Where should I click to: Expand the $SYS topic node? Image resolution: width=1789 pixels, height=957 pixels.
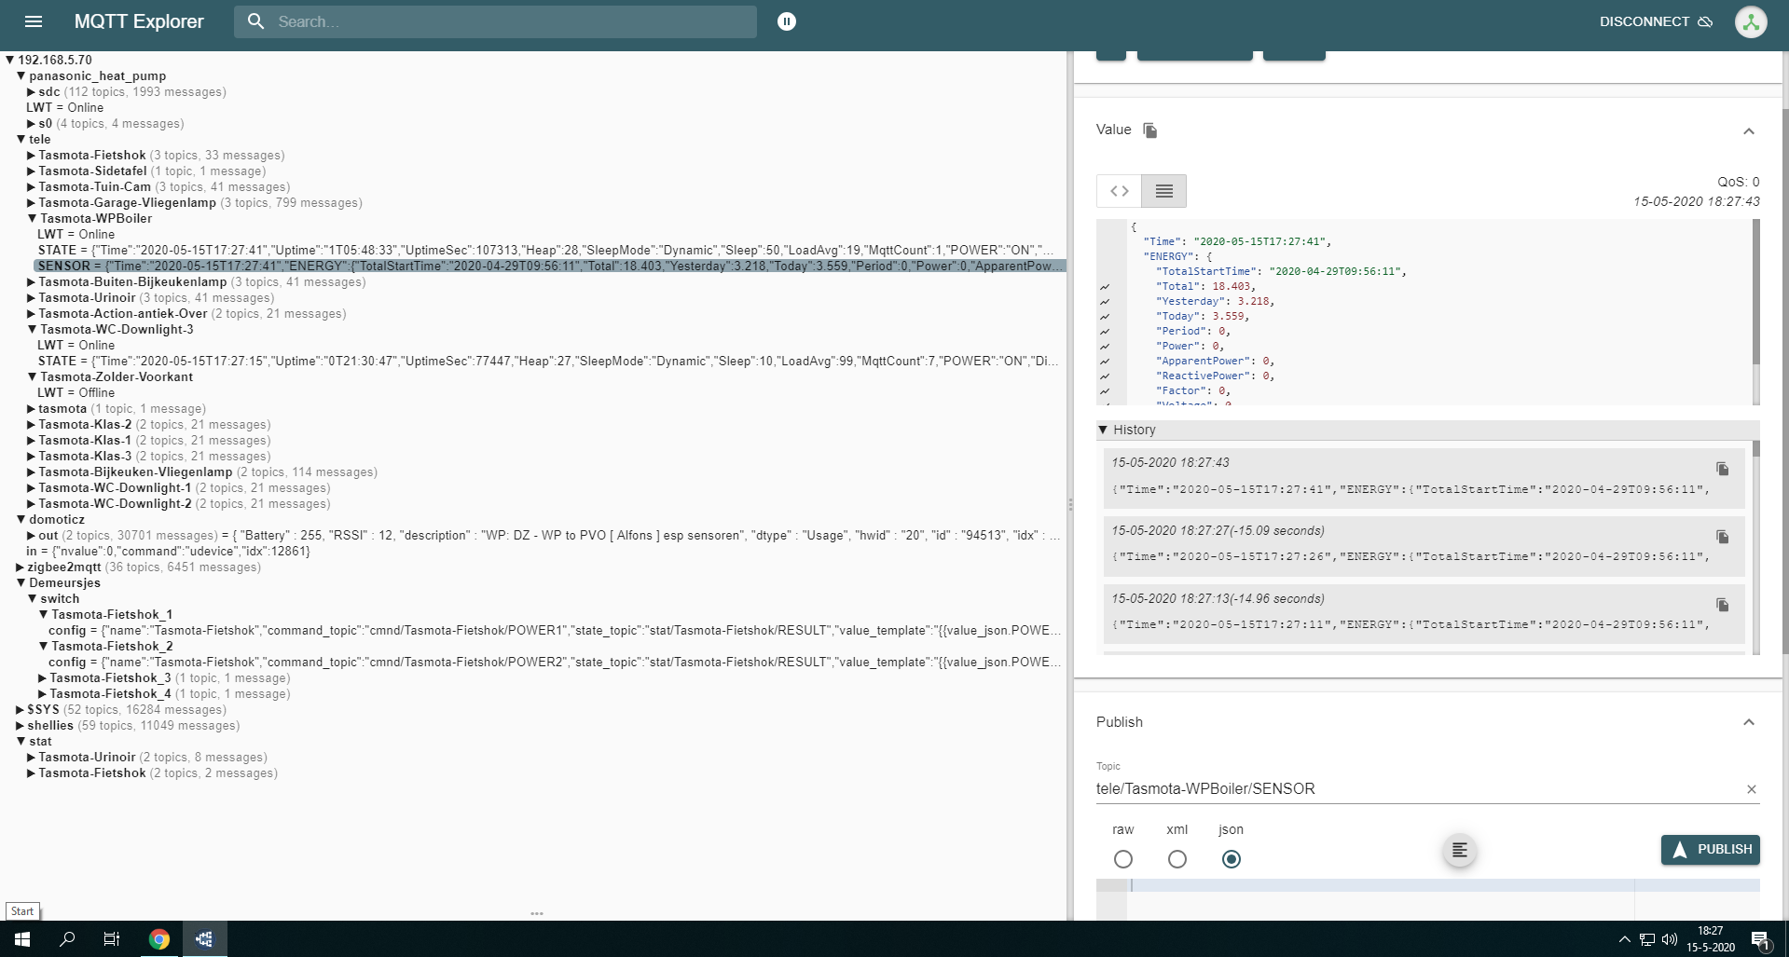(21, 709)
